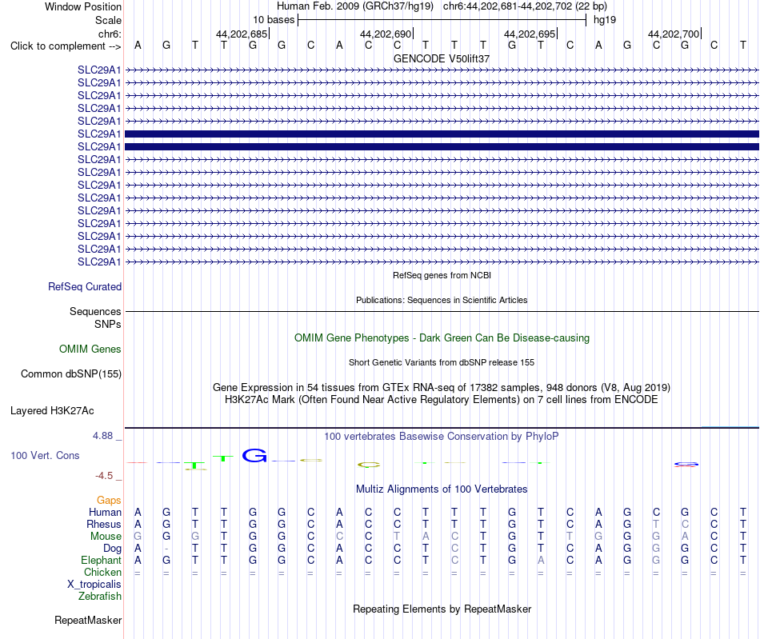Select the X_tropicalis species row label
The image size is (760, 639).
click(x=94, y=585)
